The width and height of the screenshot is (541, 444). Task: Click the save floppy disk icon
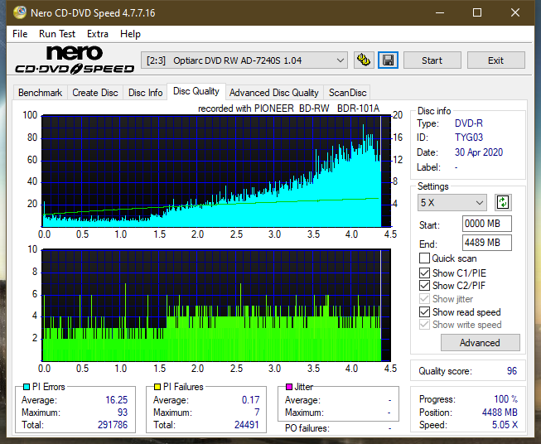pyautogui.click(x=389, y=60)
